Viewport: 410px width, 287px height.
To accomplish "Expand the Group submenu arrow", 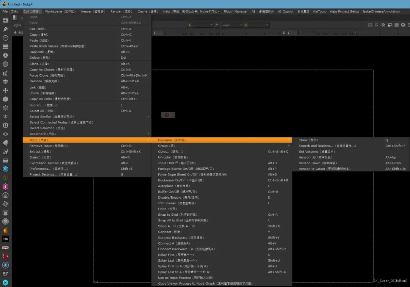I will point(289,146).
